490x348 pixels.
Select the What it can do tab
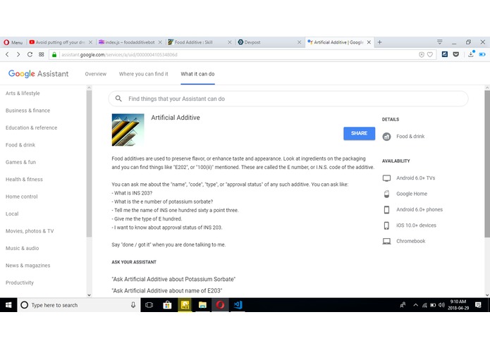(197, 74)
